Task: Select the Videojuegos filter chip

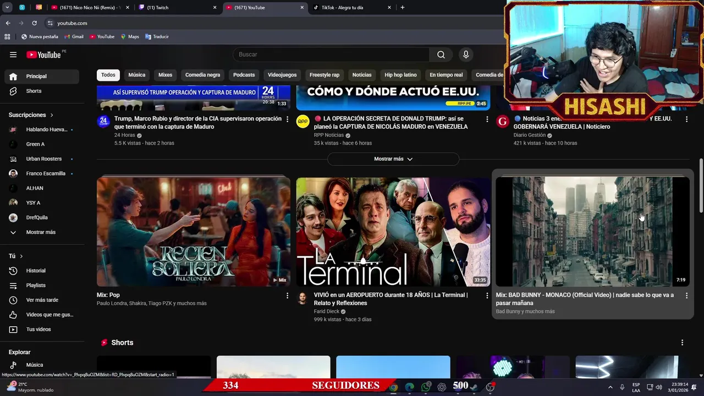Action: click(x=282, y=75)
